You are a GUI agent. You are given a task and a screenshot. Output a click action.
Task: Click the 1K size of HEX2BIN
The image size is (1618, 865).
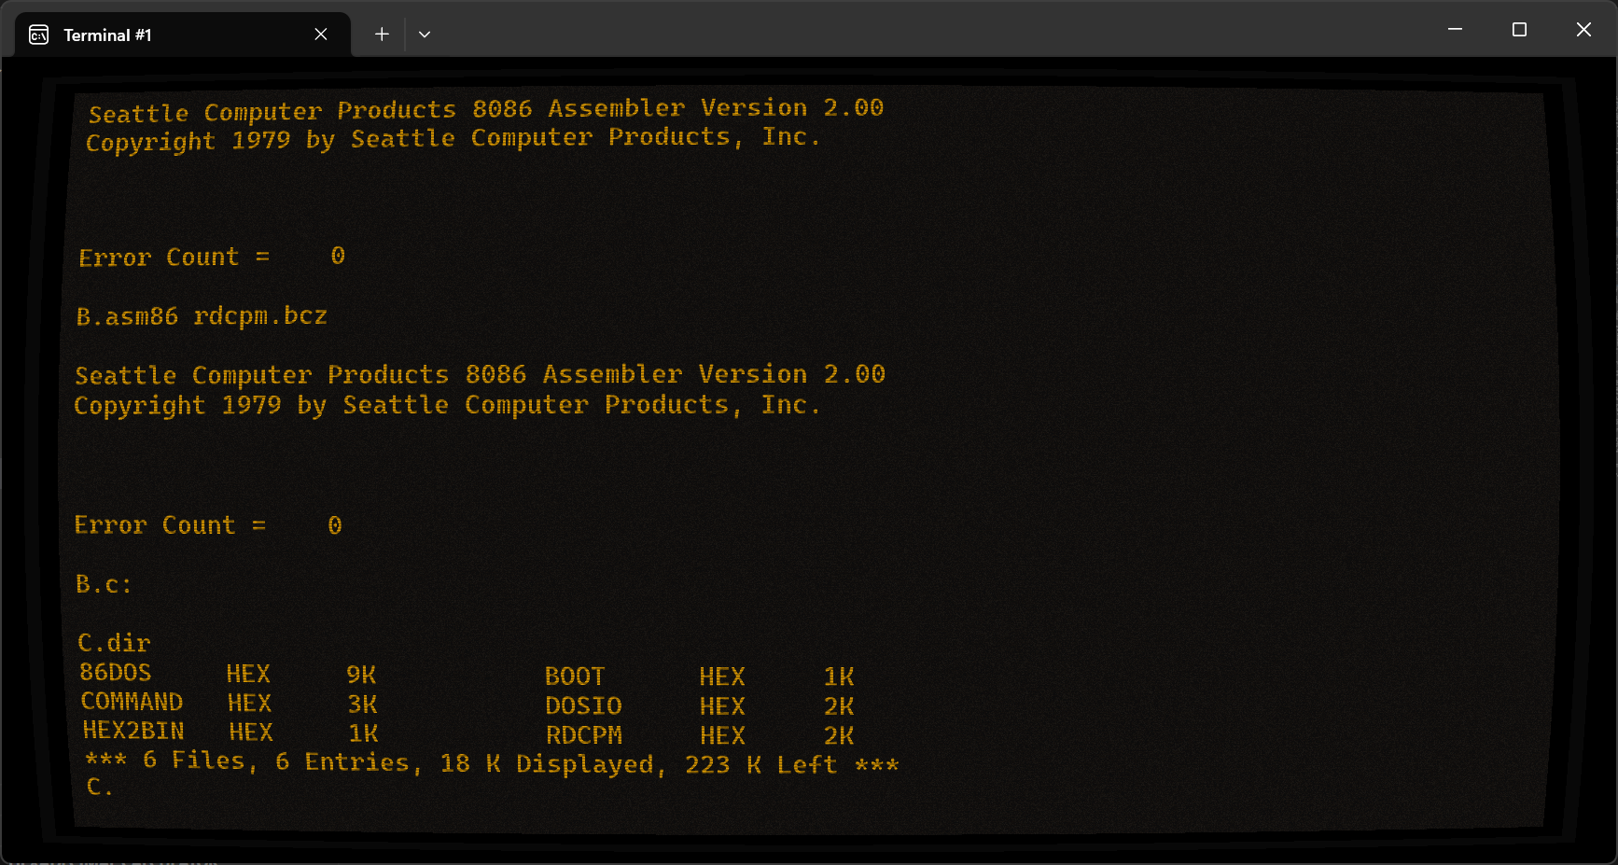click(363, 732)
